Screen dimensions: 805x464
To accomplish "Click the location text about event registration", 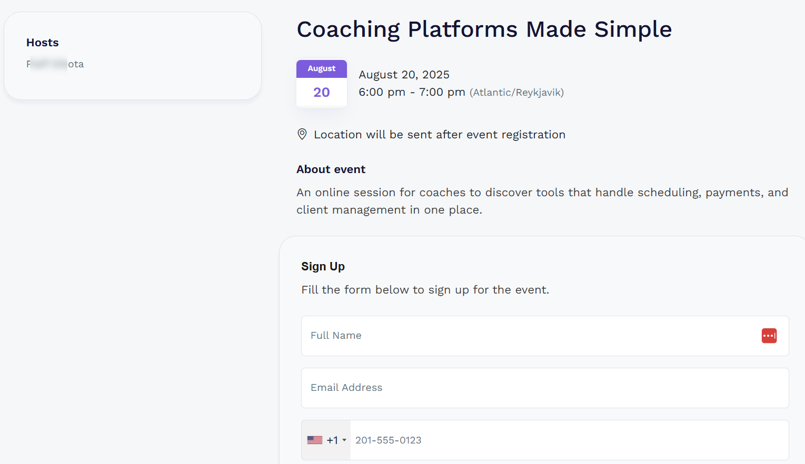I will click(440, 134).
